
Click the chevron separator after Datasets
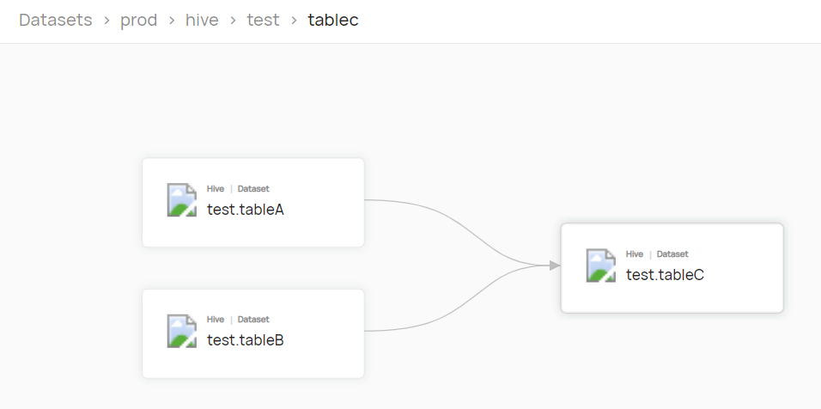click(106, 21)
